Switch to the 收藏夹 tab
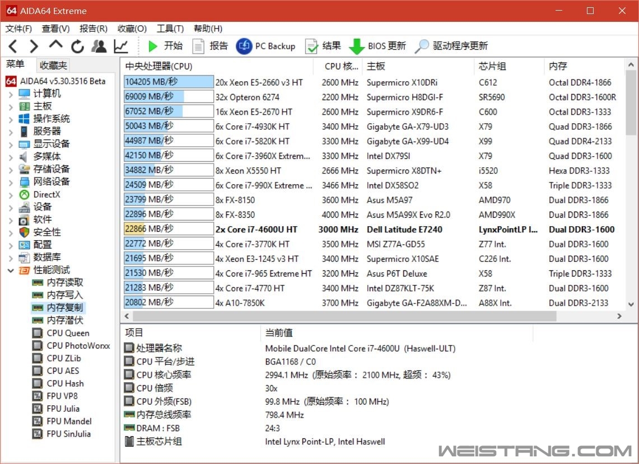The width and height of the screenshot is (639, 464). [53, 65]
